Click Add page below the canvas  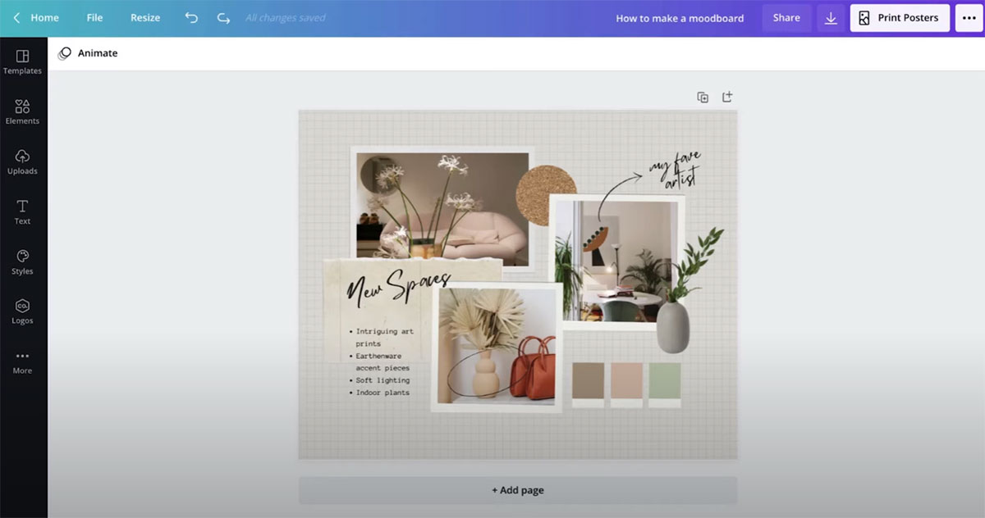517,489
